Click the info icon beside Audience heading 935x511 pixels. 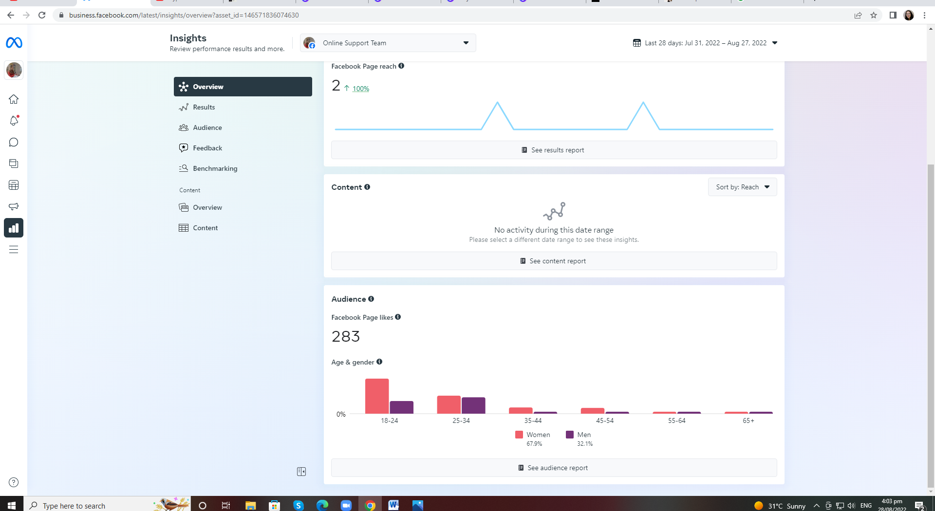click(x=371, y=299)
